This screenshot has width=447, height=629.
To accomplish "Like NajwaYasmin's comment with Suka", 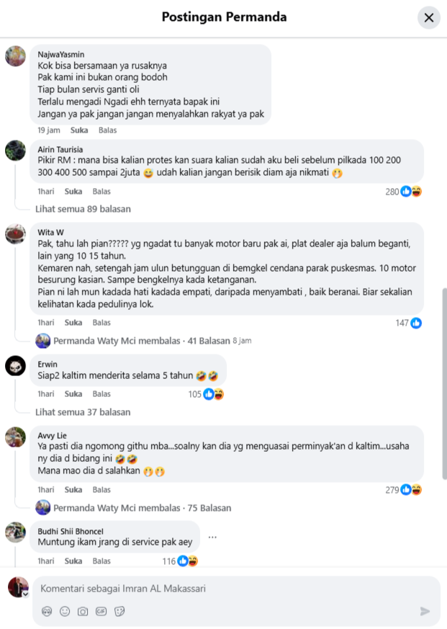I will point(79,130).
